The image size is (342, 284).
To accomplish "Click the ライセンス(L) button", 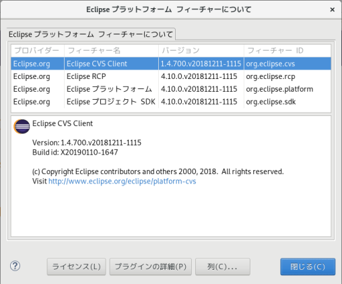I will point(76,266).
